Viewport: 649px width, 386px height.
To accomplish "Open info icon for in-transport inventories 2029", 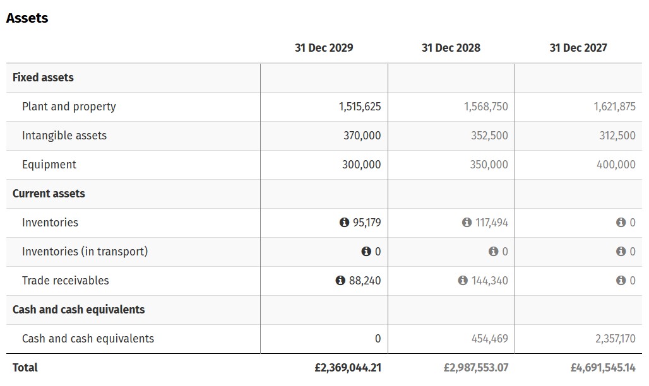I will pos(366,252).
